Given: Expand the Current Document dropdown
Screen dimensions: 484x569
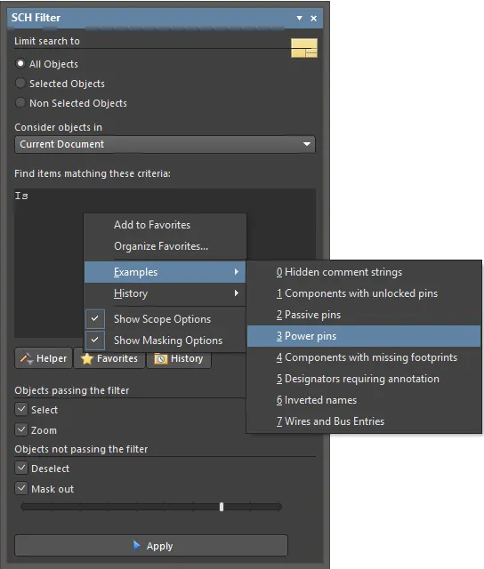Looking at the screenshot, I should point(165,144).
